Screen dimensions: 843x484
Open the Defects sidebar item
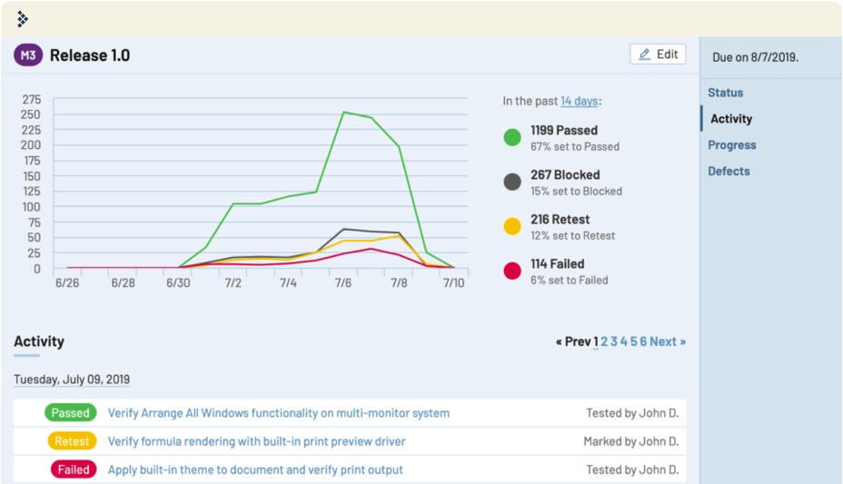[x=729, y=172]
